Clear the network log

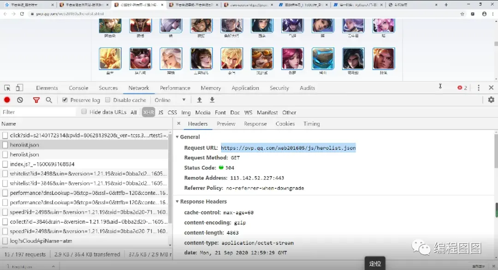tap(20, 100)
